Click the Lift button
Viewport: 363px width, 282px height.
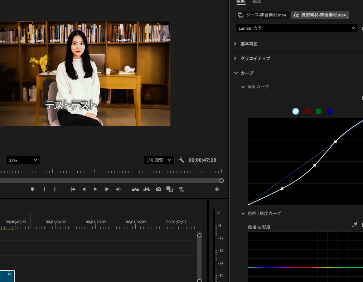(x=135, y=189)
